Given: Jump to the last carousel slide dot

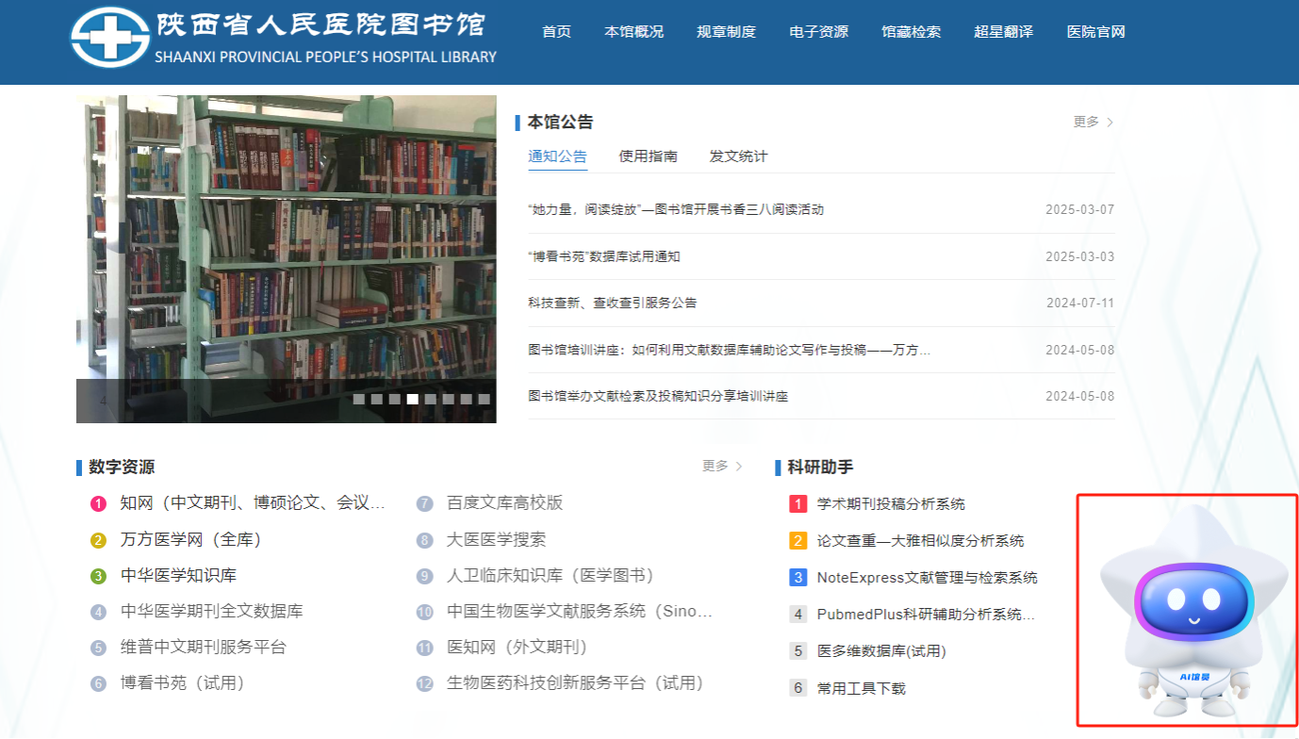Looking at the screenshot, I should 484,399.
